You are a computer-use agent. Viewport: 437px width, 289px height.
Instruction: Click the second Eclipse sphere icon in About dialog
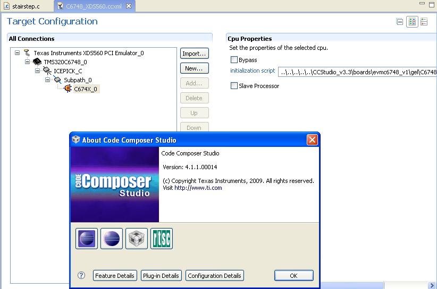(112, 239)
